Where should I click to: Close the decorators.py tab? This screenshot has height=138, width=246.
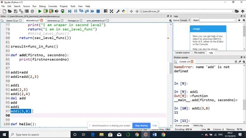click(42, 20)
